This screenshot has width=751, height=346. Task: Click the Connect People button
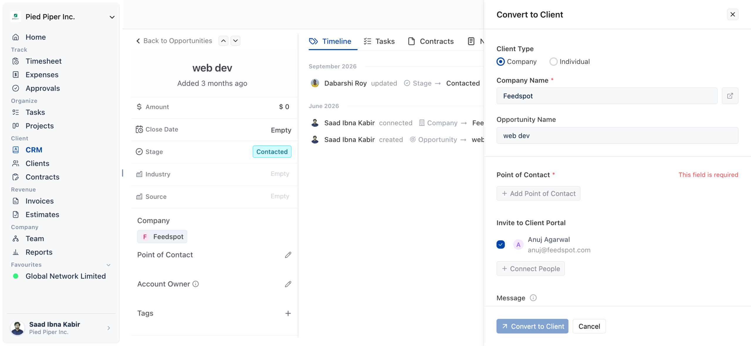click(x=530, y=269)
